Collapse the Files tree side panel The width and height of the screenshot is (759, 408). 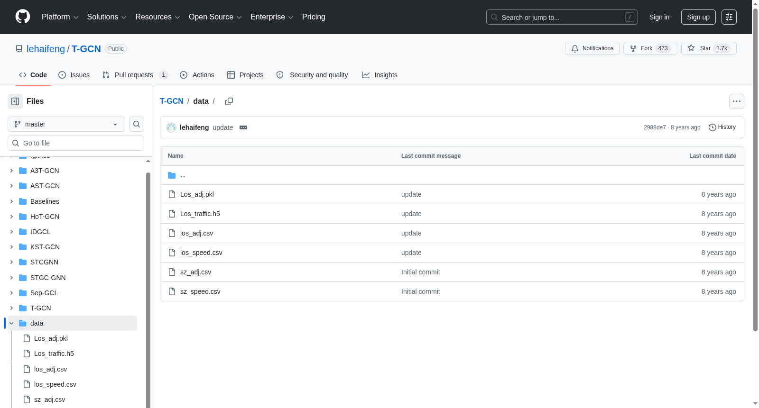[15, 101]
